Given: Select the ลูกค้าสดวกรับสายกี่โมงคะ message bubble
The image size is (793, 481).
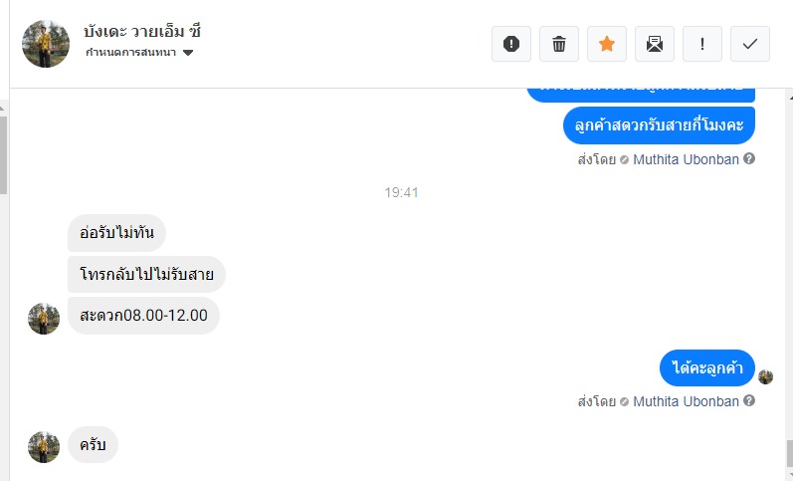Looking at the screenshot, I should (x=659, y=125).
